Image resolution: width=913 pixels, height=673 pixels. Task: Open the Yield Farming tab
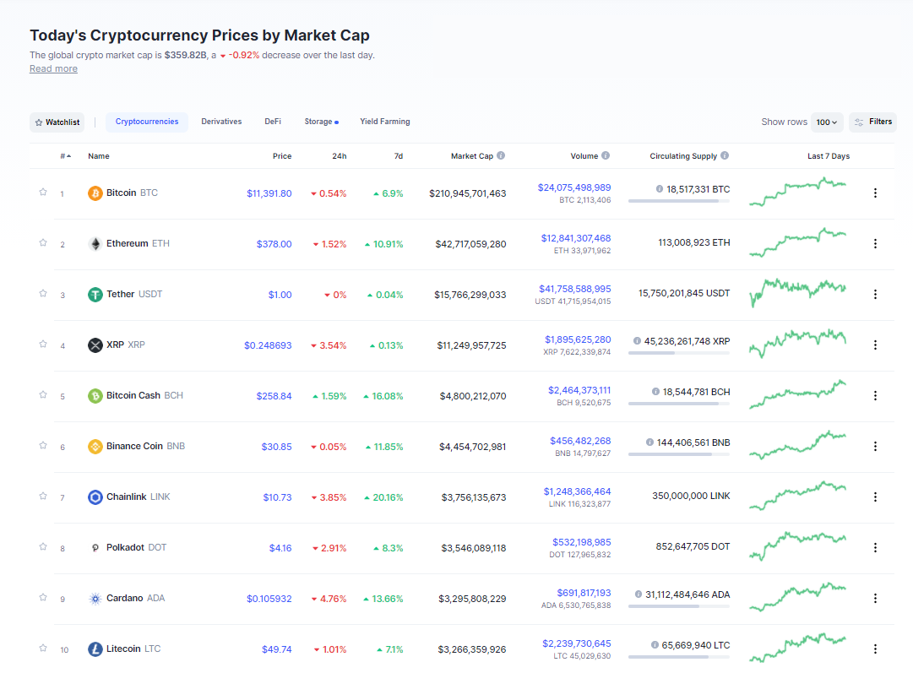tap(385, 122)
